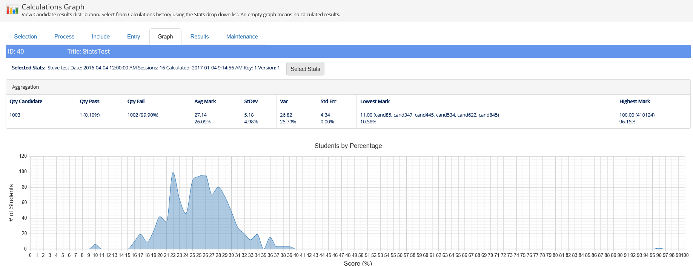
Task: Click the Aggregation panel header
Action: point(25,87)
